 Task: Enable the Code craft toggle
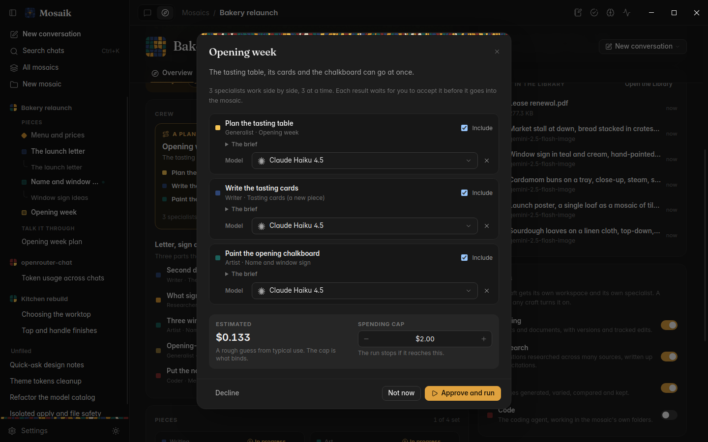point(669,415)
